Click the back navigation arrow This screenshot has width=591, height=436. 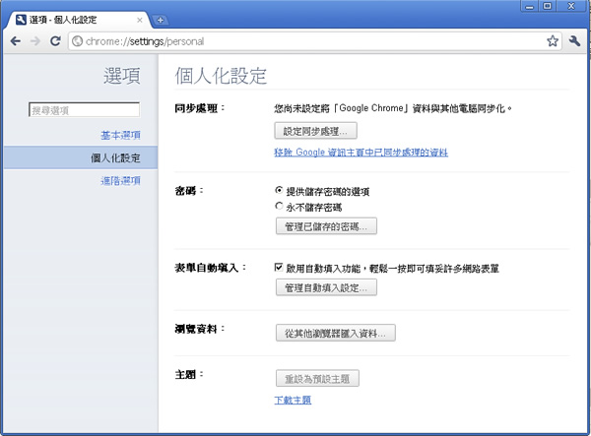point(16,41)
